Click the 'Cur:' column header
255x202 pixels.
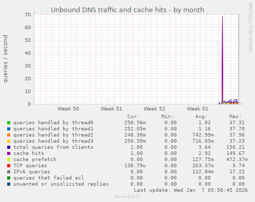133,117
